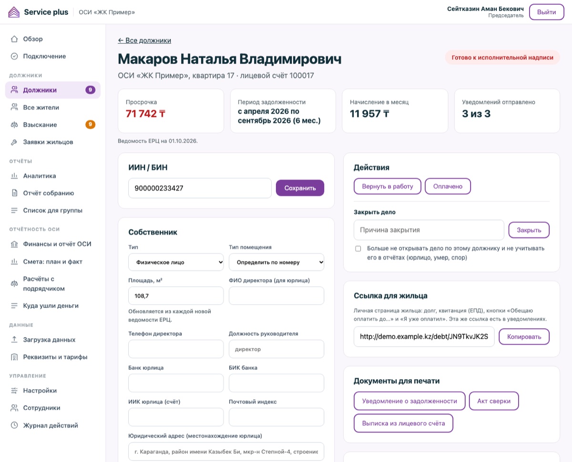Click the Телефон директора field
Image resolution: width=572 pixels, height=462 pixels.
pos(176,349)
